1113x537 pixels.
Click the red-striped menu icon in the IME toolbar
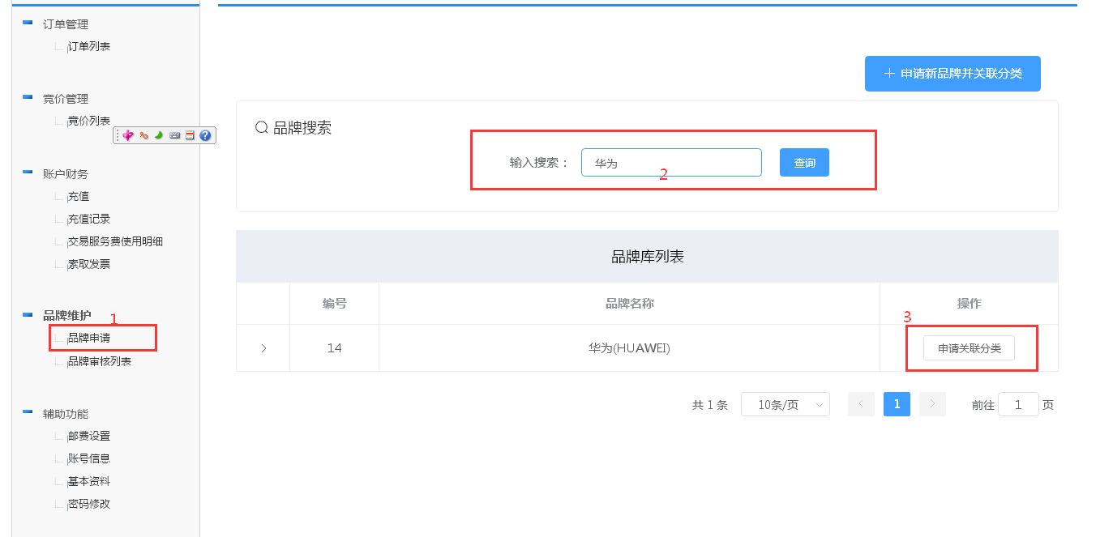(190, 135)
